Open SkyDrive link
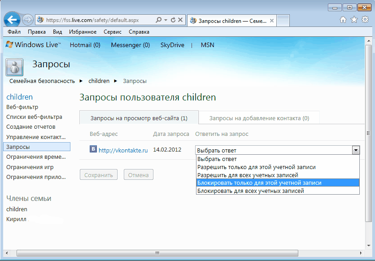The height and width of the screenshot is (261, 375). [x=172, y=45]
